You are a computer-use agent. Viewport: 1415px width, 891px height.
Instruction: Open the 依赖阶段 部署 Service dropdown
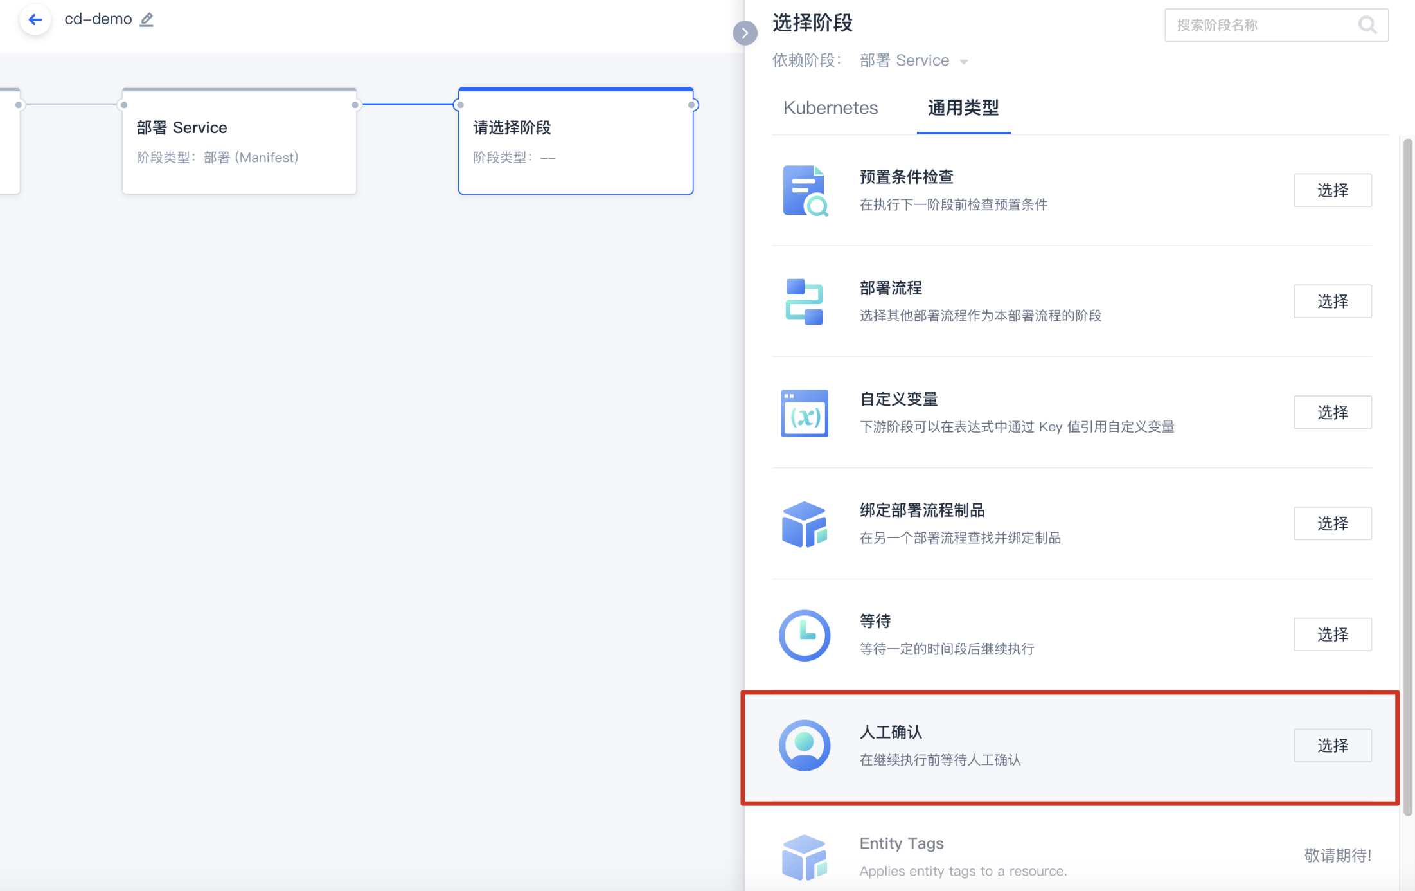point(913,60)
